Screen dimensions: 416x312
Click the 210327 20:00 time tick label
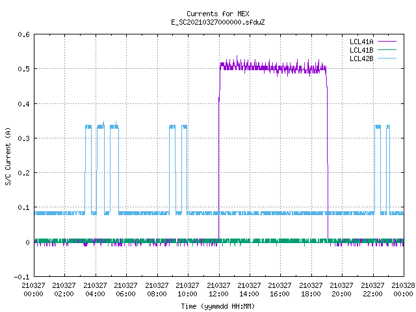tap(341, 290)
